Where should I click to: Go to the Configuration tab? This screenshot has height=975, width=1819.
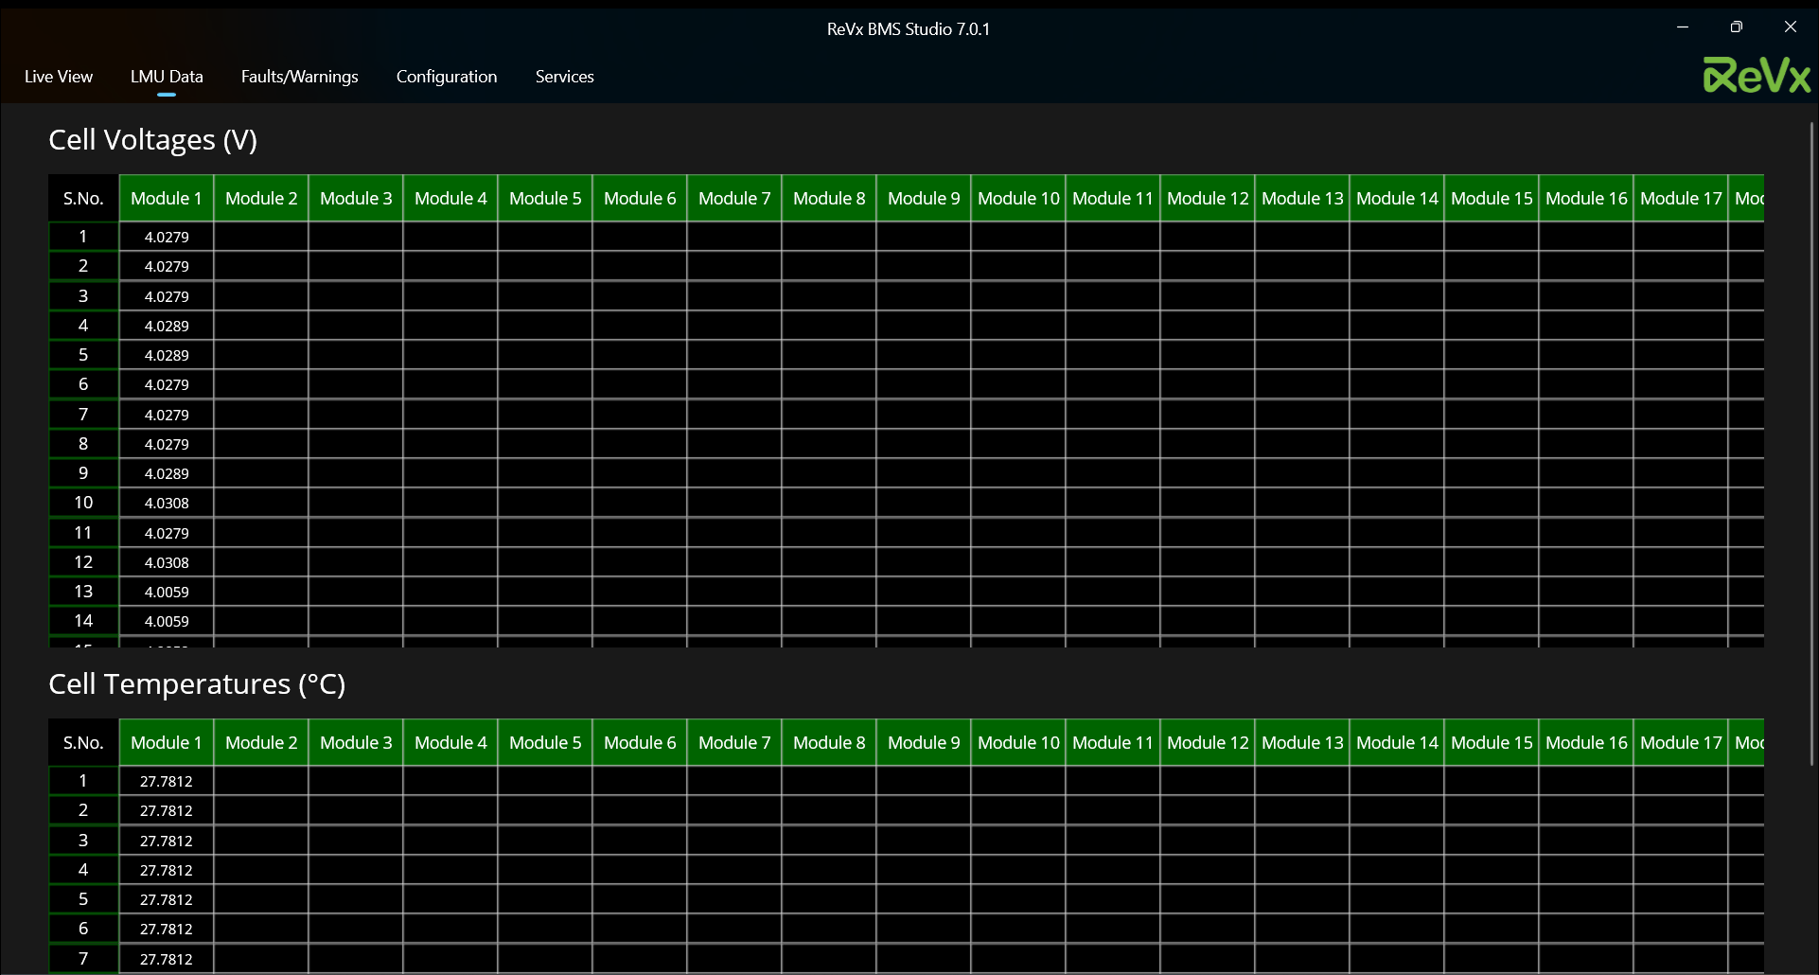446,77
